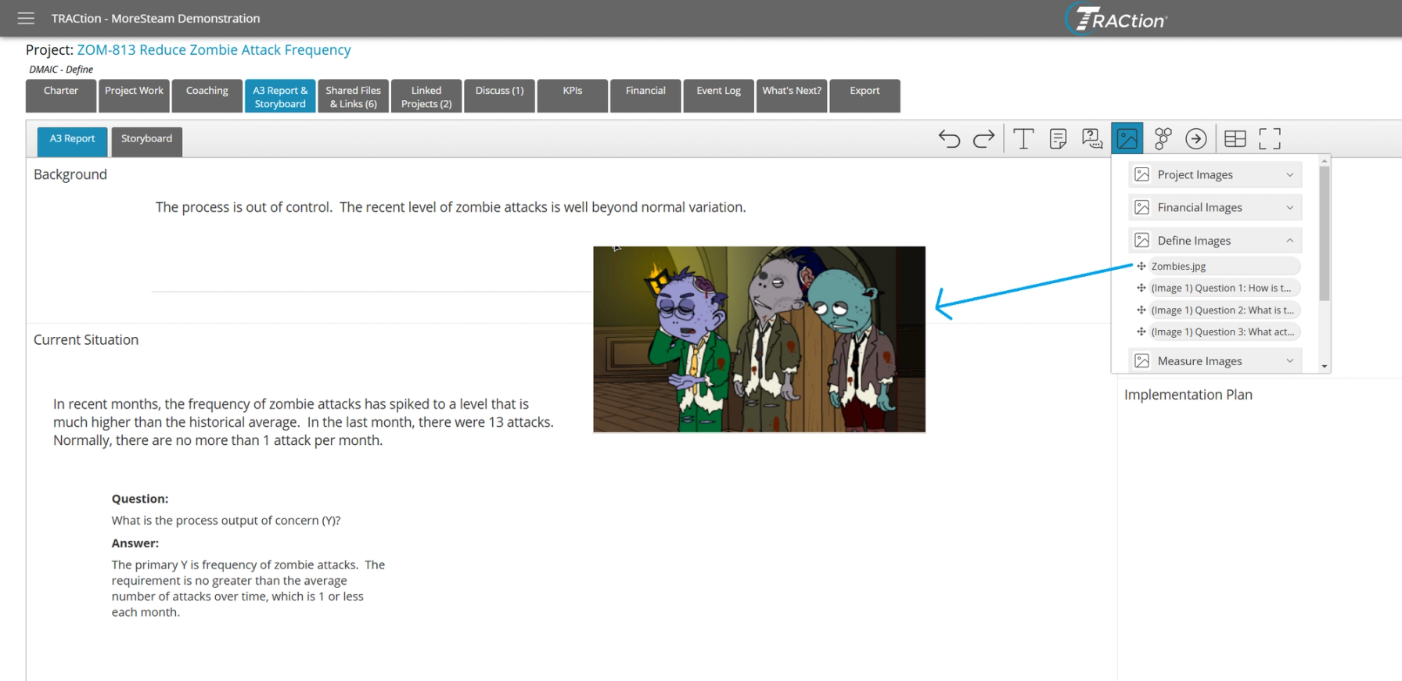Click the paragraph starting 'In recent months'
1402x681 pixels.
point(304,422)
